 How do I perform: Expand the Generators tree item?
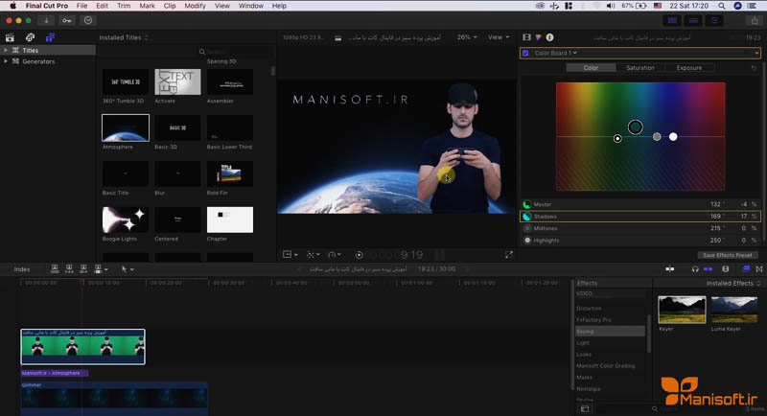(x=6, y=61)
